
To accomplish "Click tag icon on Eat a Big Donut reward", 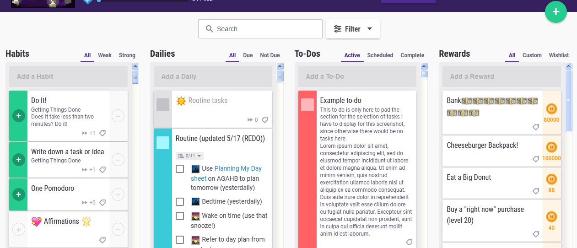I will point(536,191).
